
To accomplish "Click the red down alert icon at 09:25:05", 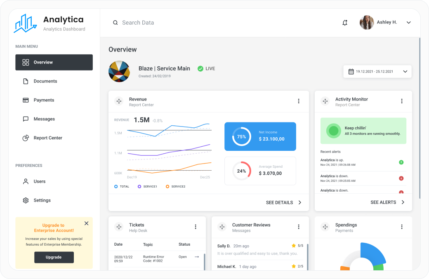I will [401, 178].
